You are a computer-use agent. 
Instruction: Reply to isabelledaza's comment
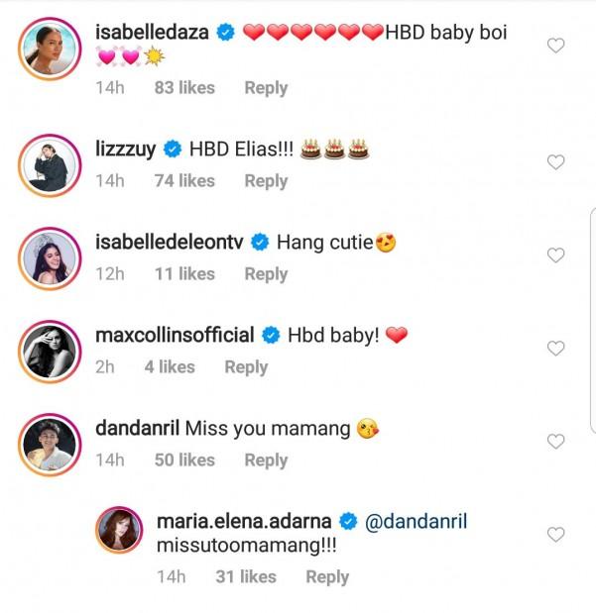coord(266,88)
